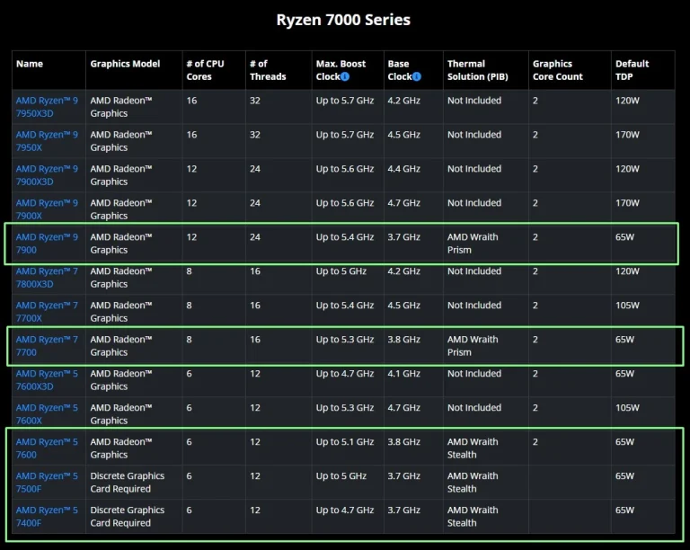This screenshot has width=690, height=550.
Task: Select the AMD Ryzen 7 7700 link
Action: (x=47, y=346)
